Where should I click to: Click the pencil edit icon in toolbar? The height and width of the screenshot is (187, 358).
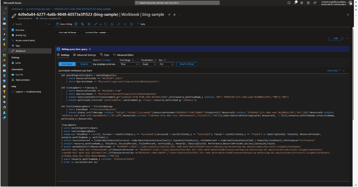[96, 24]
